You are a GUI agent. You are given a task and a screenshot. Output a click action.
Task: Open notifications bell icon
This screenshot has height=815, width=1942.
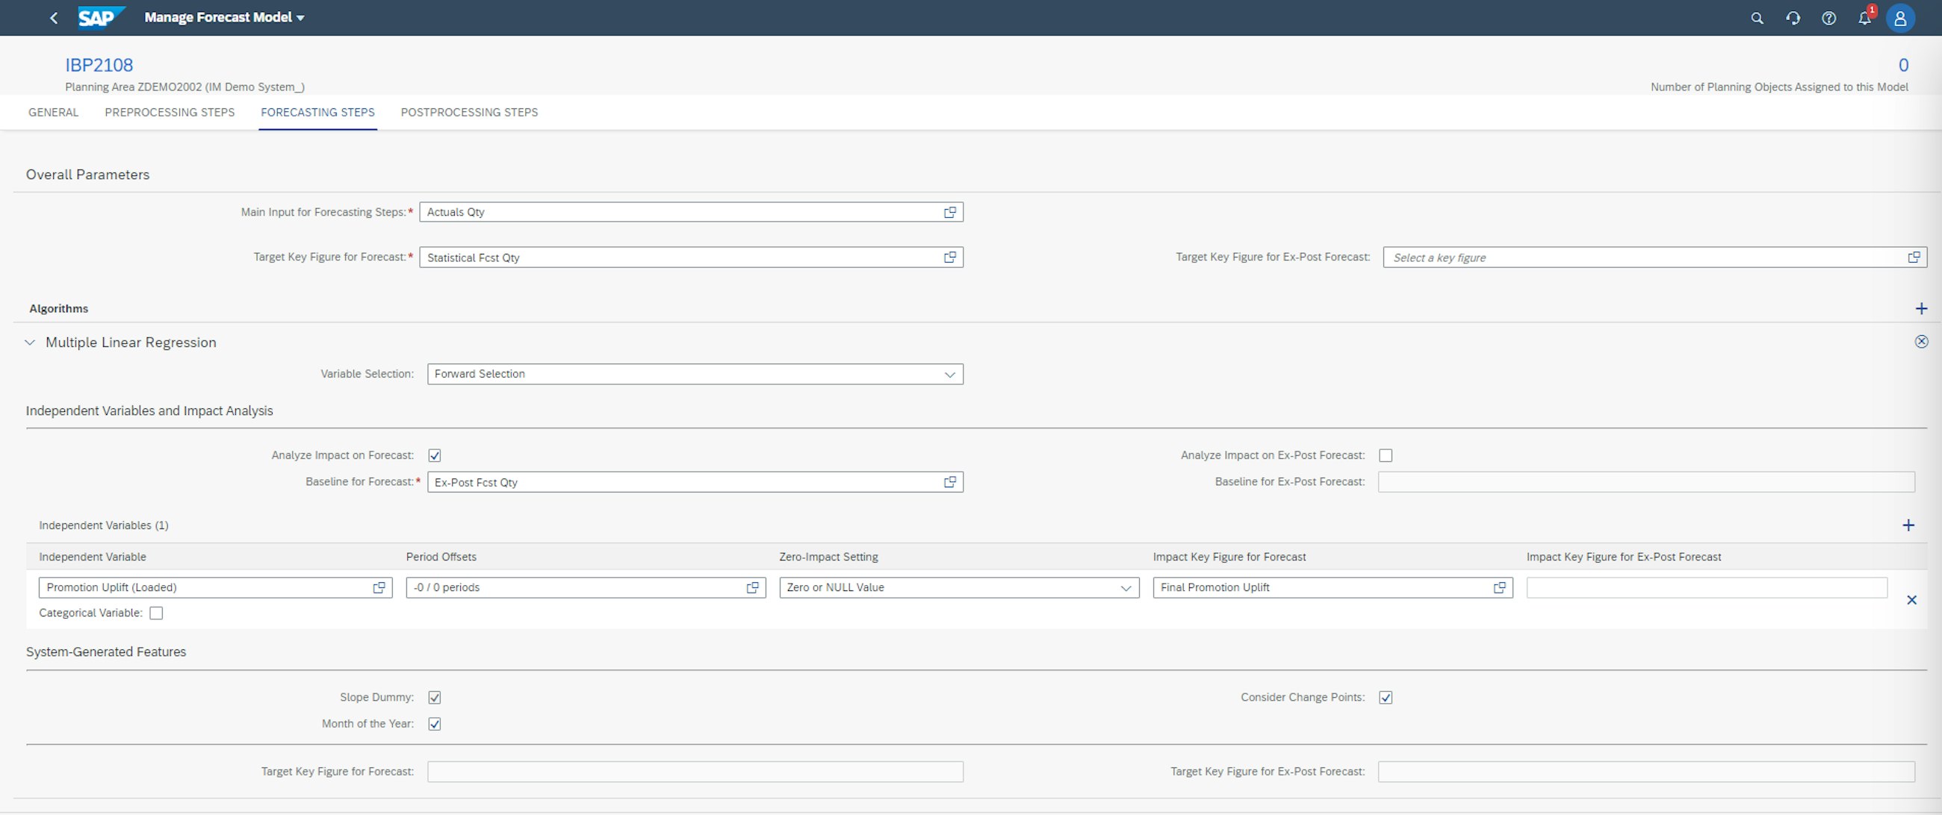click(1864, 18)
